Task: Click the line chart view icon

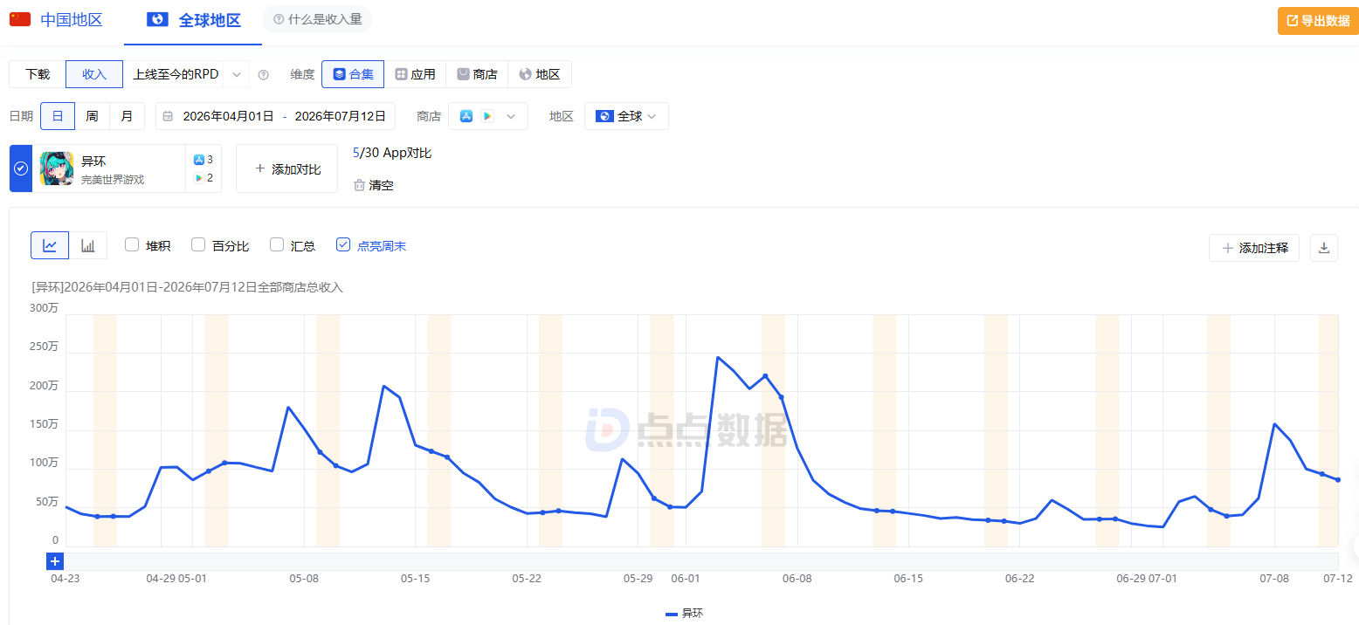Action: click(50, 246)
